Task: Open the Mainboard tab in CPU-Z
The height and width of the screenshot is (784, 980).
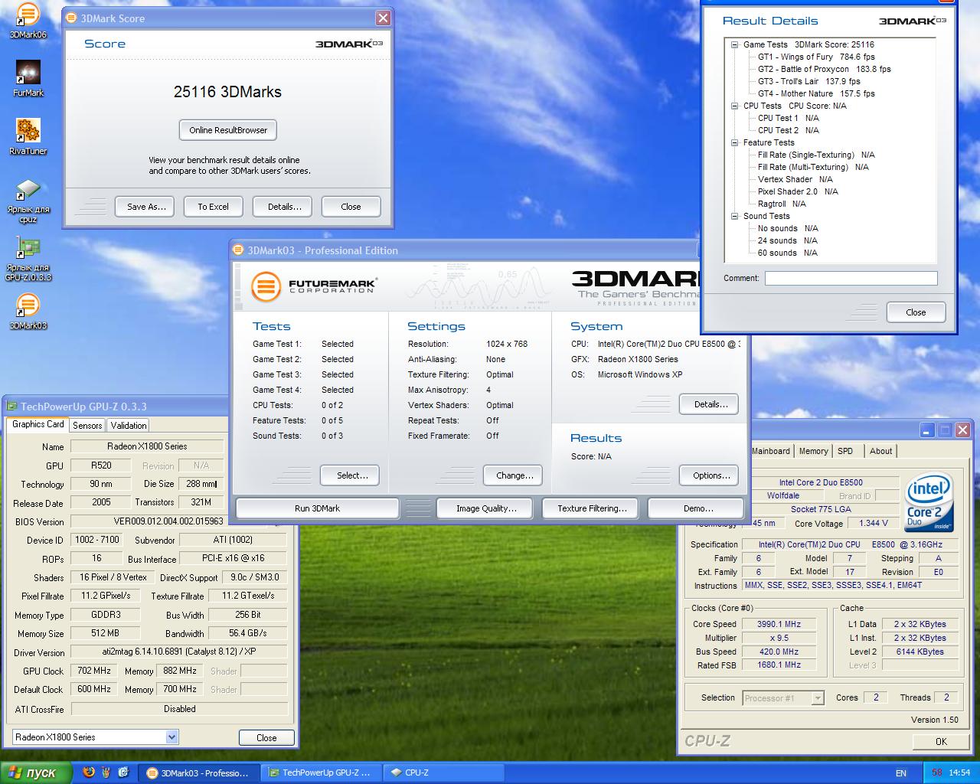Action: 770,451
